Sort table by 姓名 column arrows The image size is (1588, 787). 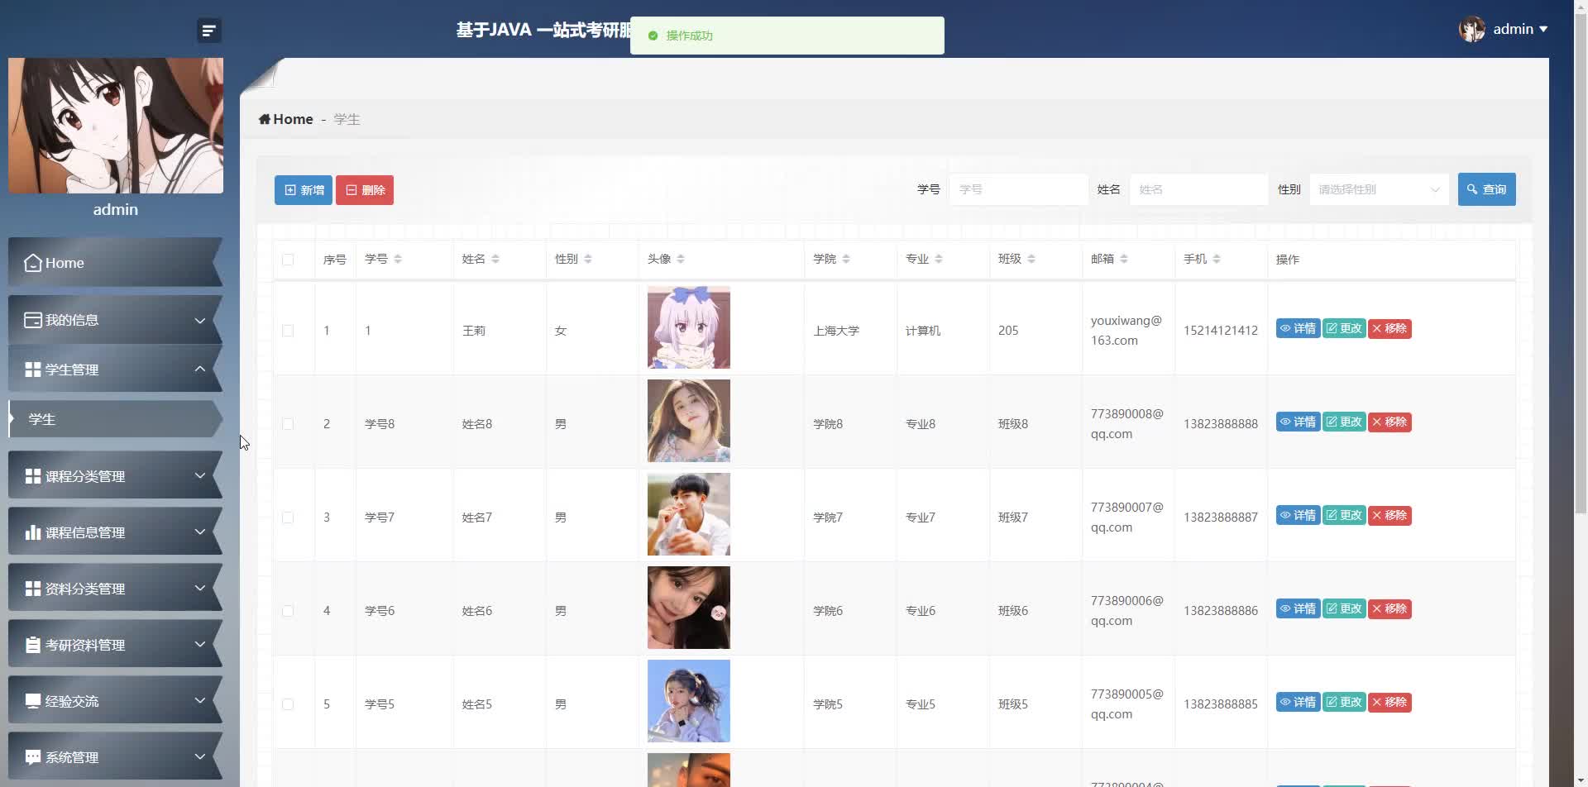tap(495, 259)
